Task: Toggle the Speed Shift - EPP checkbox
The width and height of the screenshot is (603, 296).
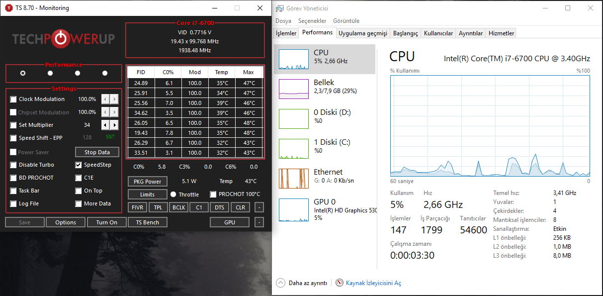Action: point(13,138)
